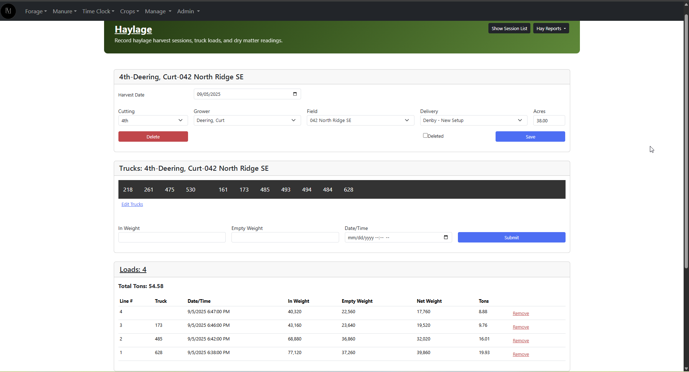Open the Date/Time calendar picker icon

[446, 237]
